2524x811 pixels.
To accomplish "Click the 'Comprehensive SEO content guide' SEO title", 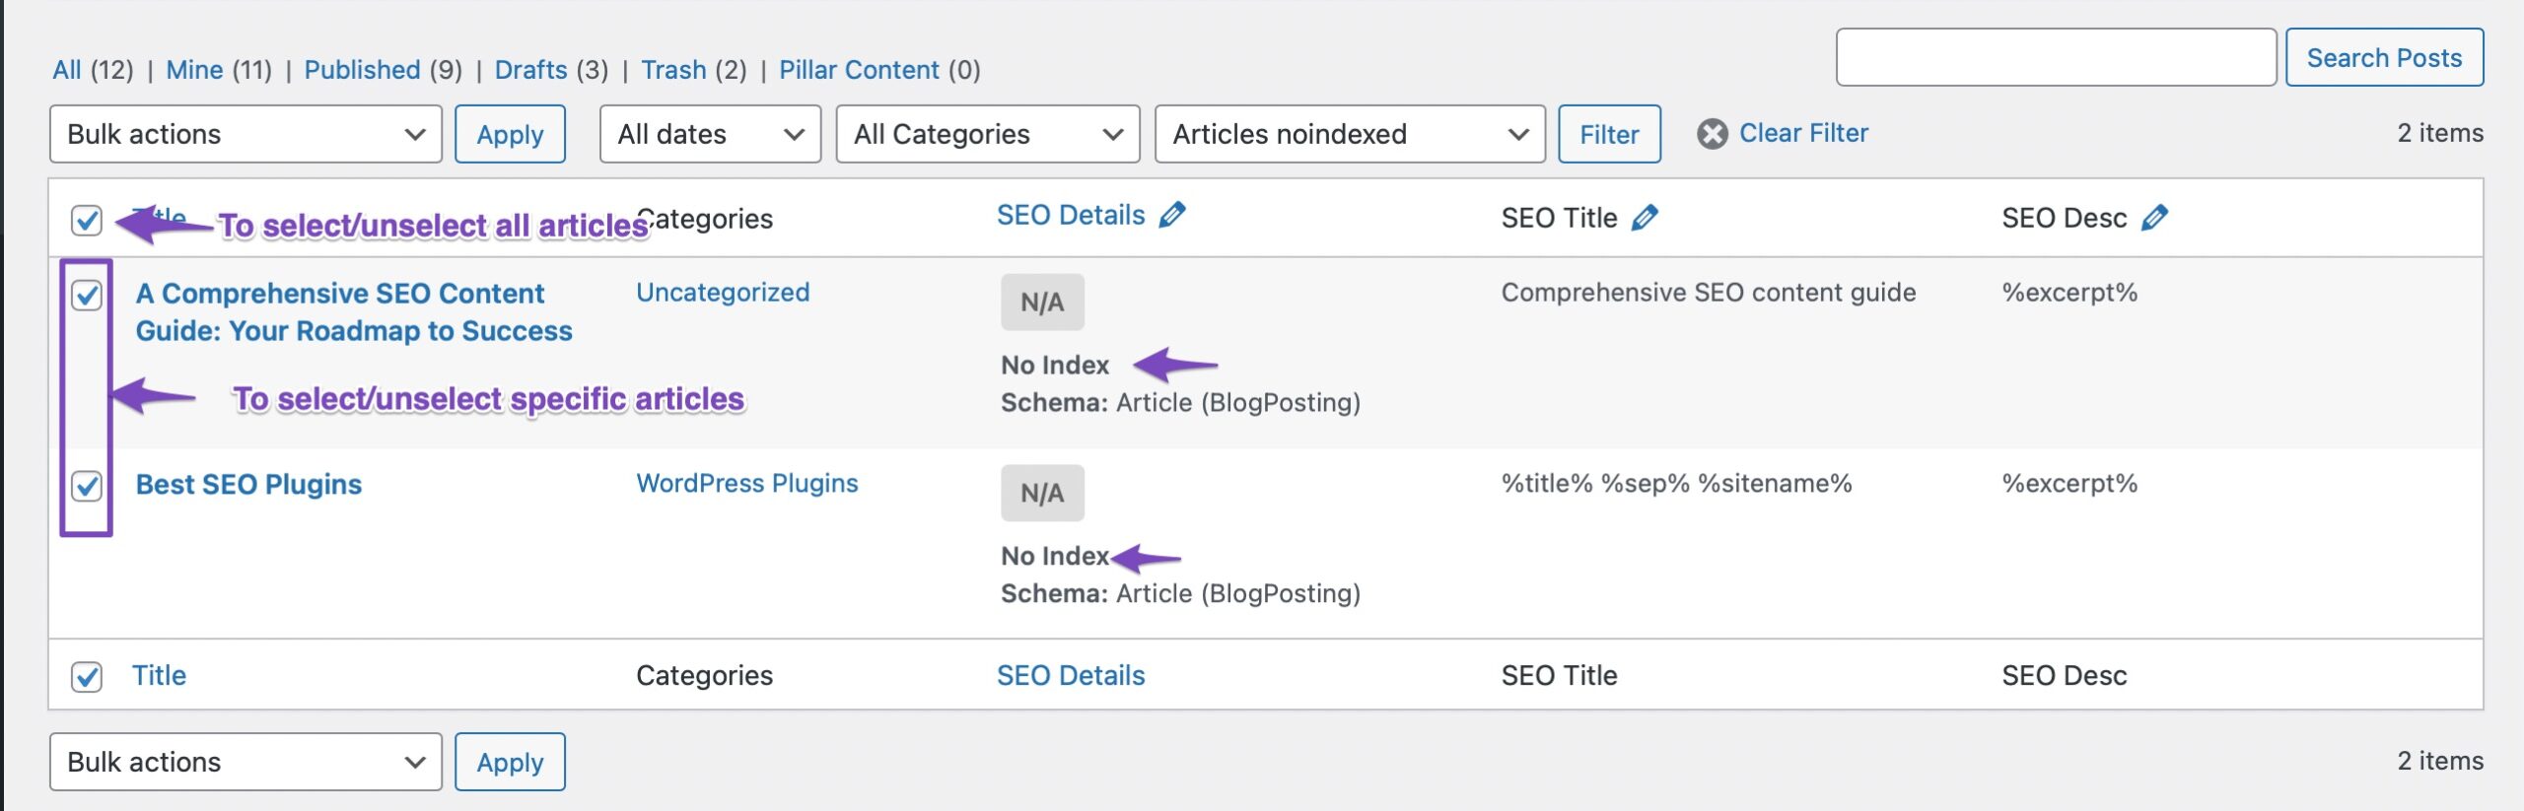I will 1709,293.
